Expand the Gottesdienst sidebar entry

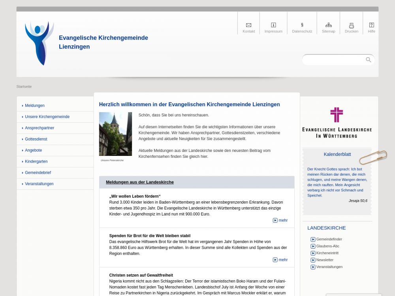pos(36,139)
